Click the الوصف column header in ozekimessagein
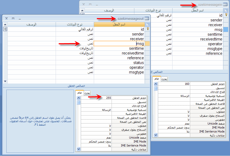 (x=109, y=10)
